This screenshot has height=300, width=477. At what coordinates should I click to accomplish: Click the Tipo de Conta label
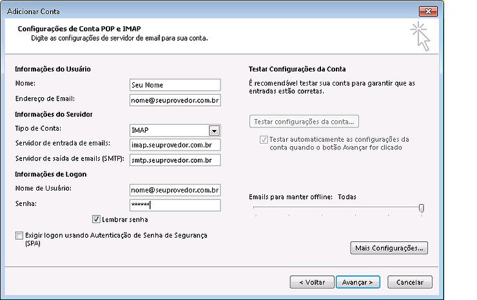click(38, 128)
